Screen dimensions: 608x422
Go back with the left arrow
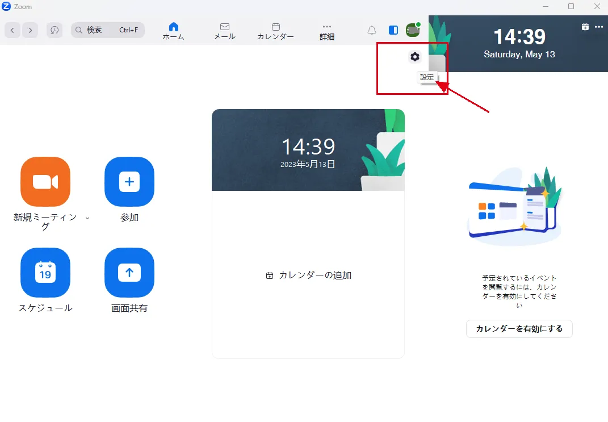click(x=12, y=30)
